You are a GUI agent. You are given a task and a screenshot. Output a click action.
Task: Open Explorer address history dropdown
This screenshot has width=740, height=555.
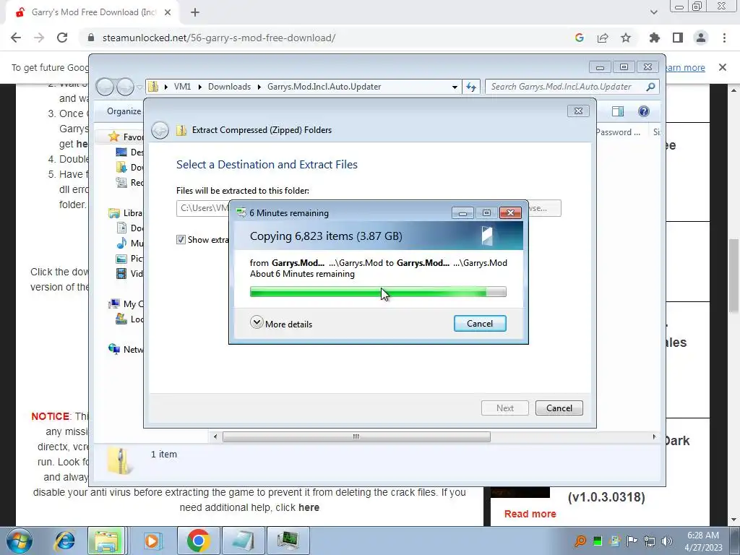[x=455, y=87]
